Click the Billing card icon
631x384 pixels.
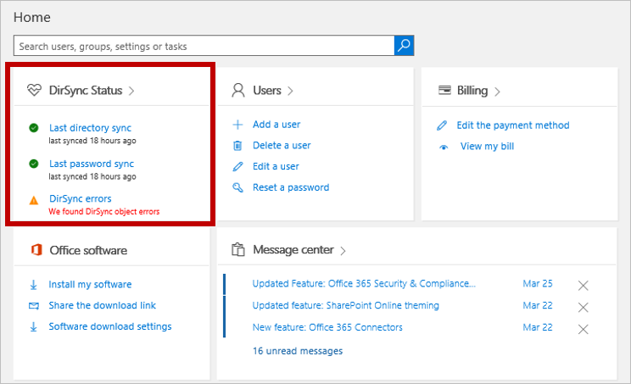tap(444, 90)
